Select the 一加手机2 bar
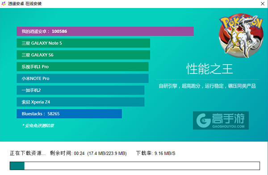The image size is (268, 175). [x=80, y=90]
